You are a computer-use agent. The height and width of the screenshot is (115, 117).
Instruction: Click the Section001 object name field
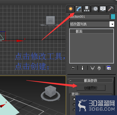(89, 17)
